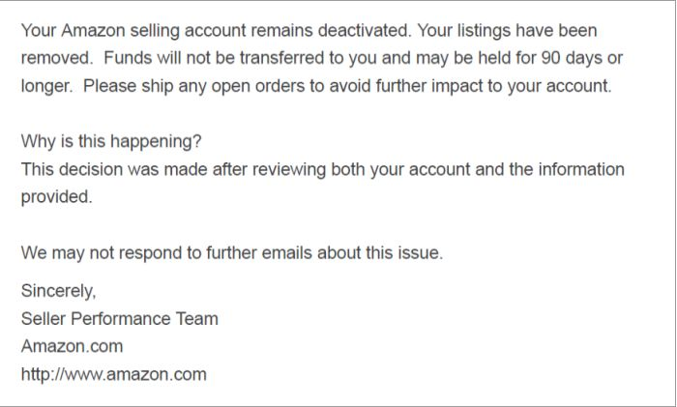Click the word "provided." ending the paragraph

tap(56, 197)
